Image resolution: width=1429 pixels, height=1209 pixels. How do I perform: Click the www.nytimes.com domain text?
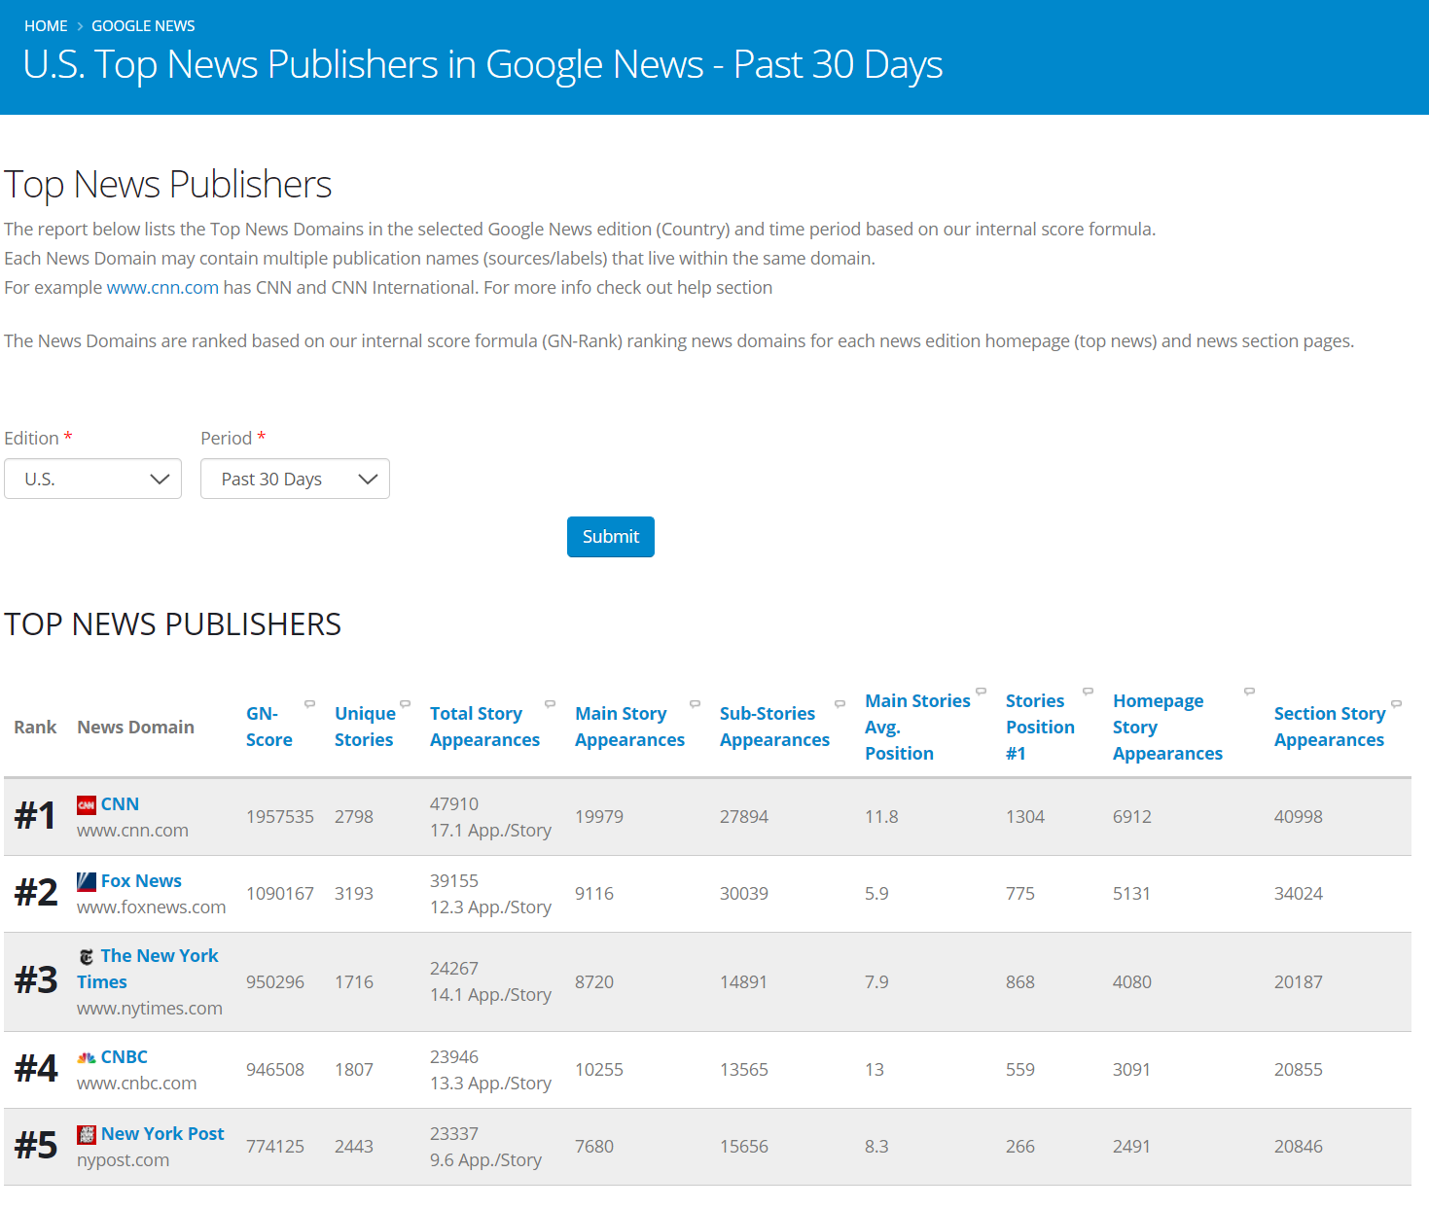point(150,1009)
